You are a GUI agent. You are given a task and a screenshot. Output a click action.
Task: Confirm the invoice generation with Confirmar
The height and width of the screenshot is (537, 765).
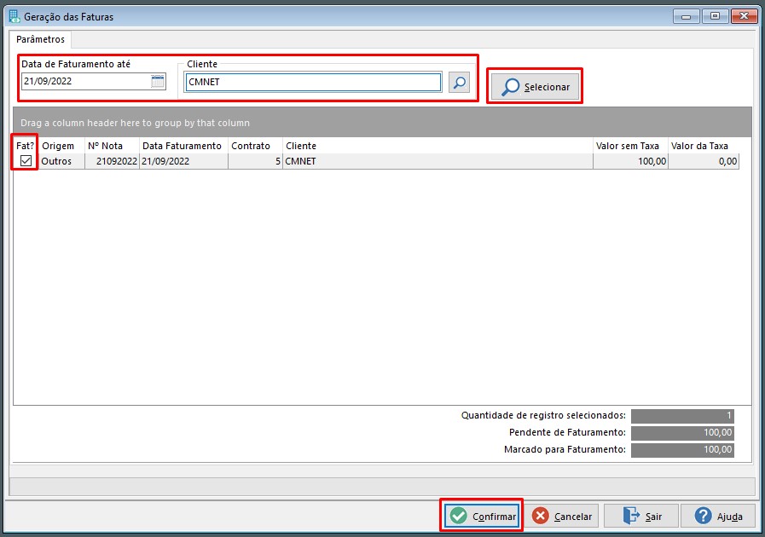pyautogui.click(x=482, y=516)
